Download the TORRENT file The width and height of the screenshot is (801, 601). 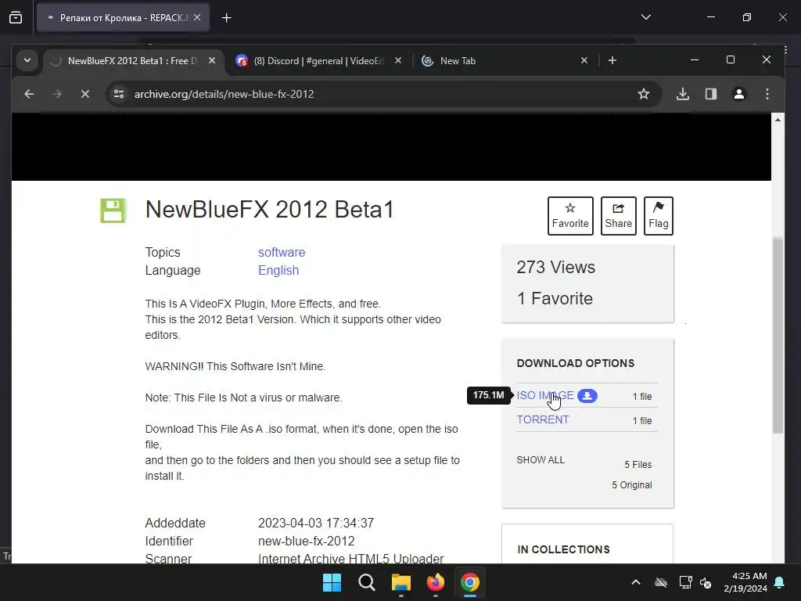543,419
